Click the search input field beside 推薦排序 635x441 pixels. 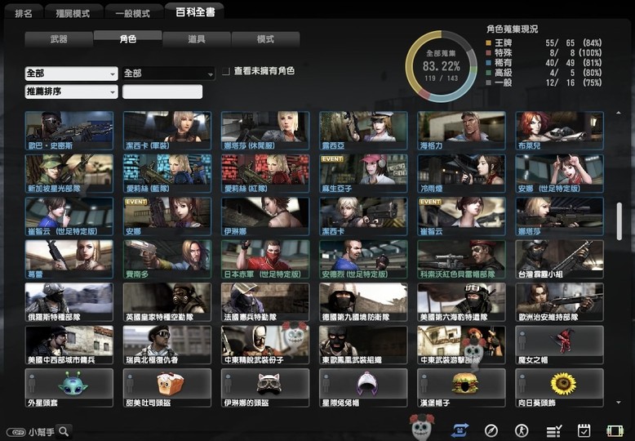(162, 92)
